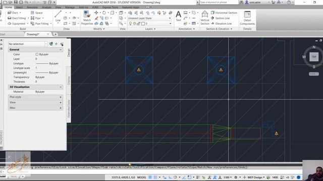Select the Pipe tool
Viewport: 323px width, 181px height.
click(x=36, y=18)
